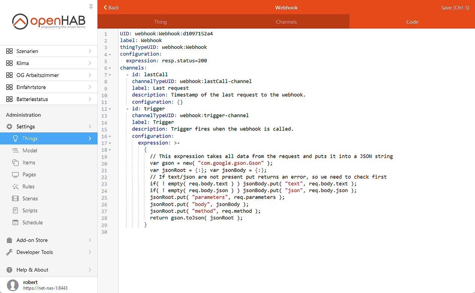Open the Developer Tools section
The image size is (475, 293).
49,252
